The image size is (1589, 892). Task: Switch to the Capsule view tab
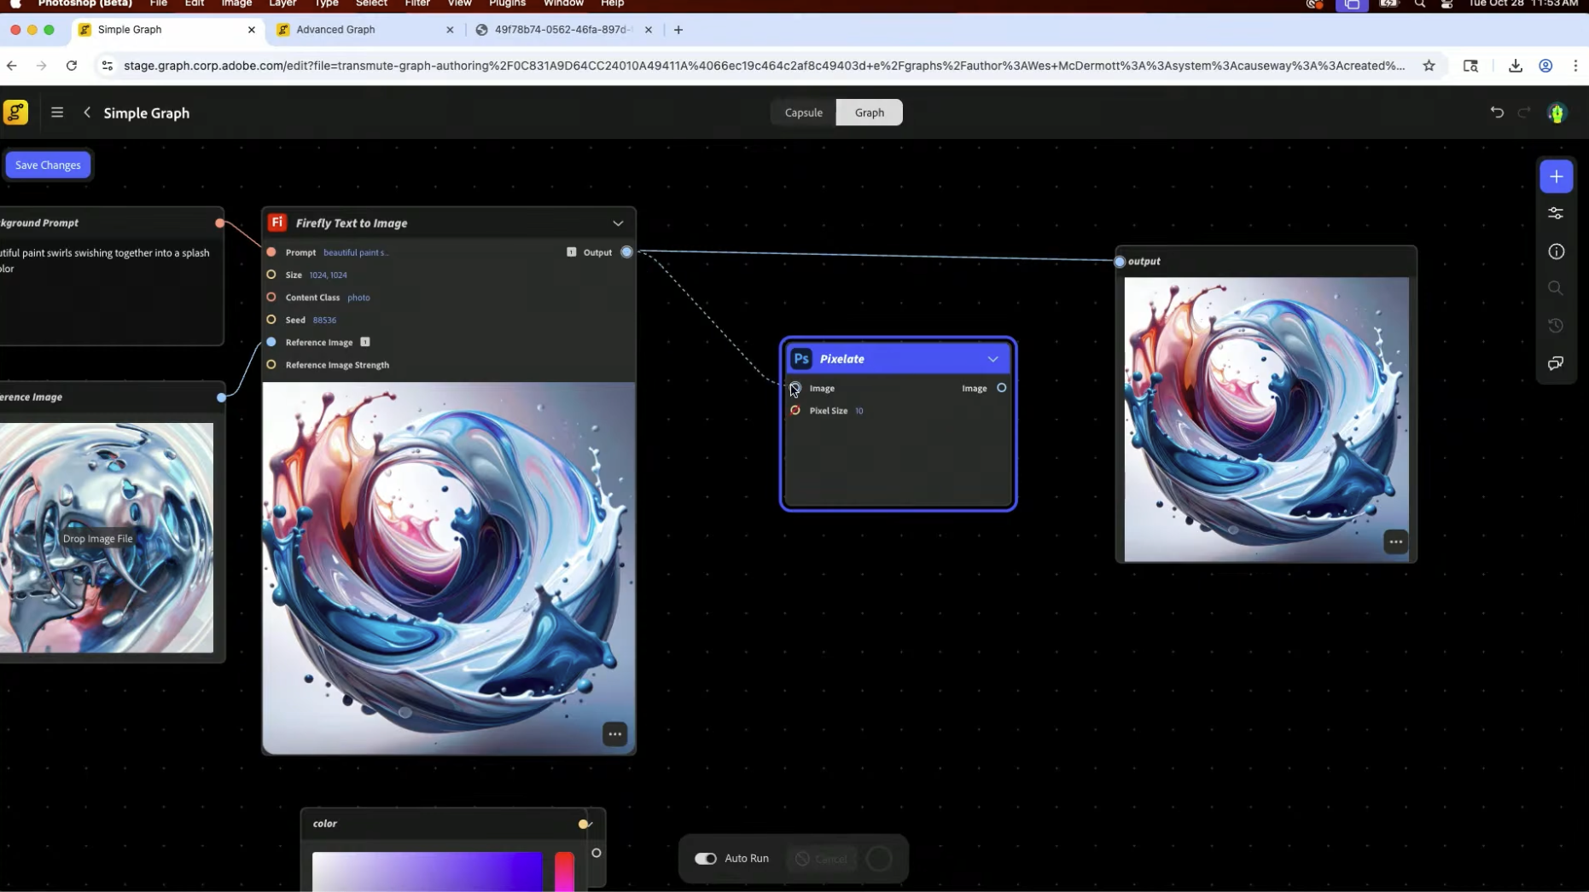[803, 113]
